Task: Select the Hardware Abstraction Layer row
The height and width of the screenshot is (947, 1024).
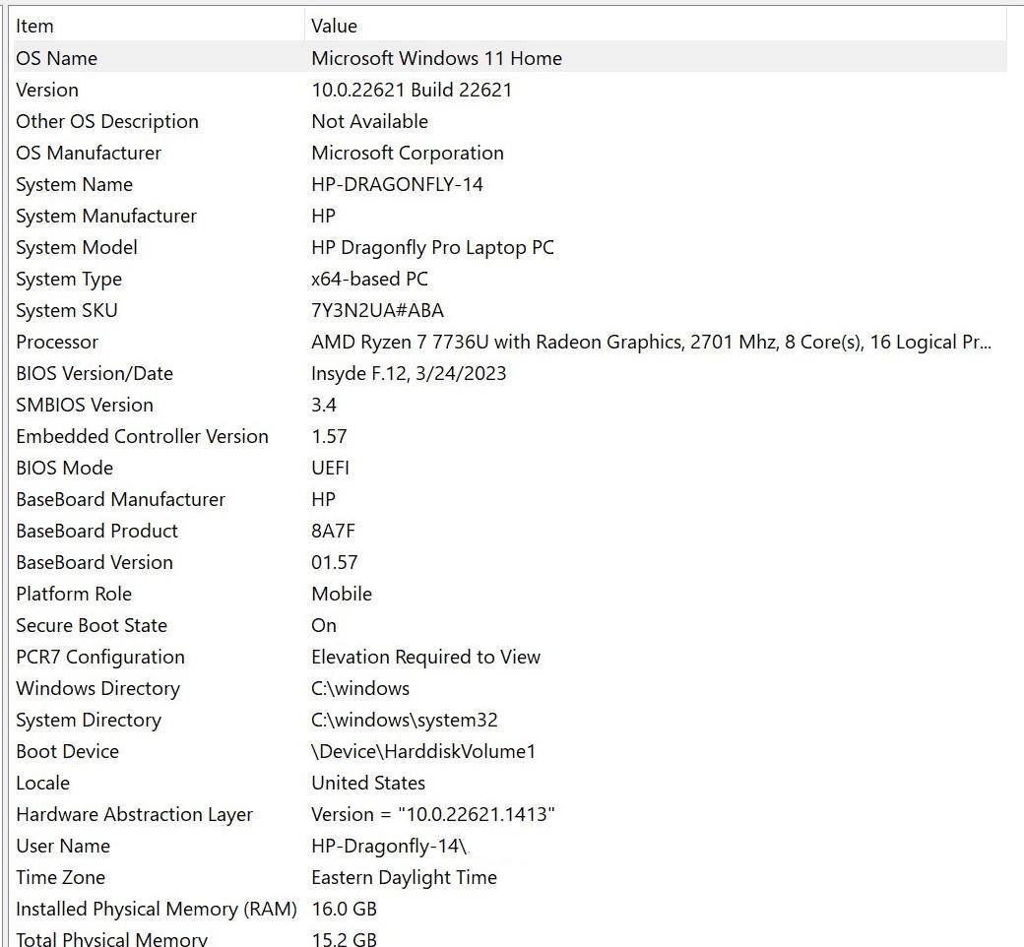Action: pos(134,814)
